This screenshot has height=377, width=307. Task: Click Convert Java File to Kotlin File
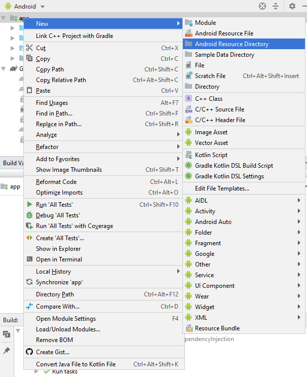pos(75,364)
